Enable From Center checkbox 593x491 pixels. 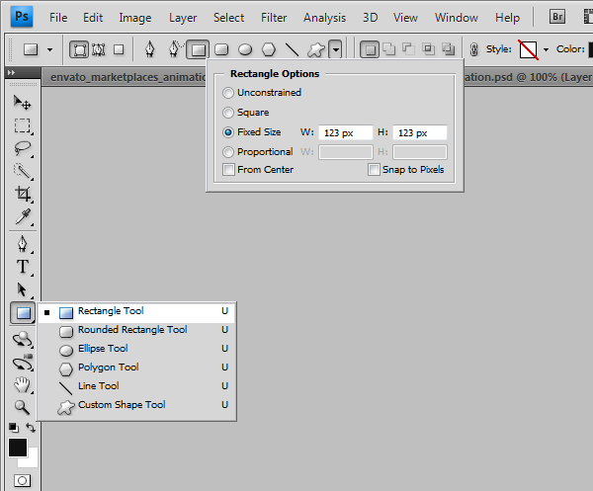pyautogui.click(x=228, y=169)
